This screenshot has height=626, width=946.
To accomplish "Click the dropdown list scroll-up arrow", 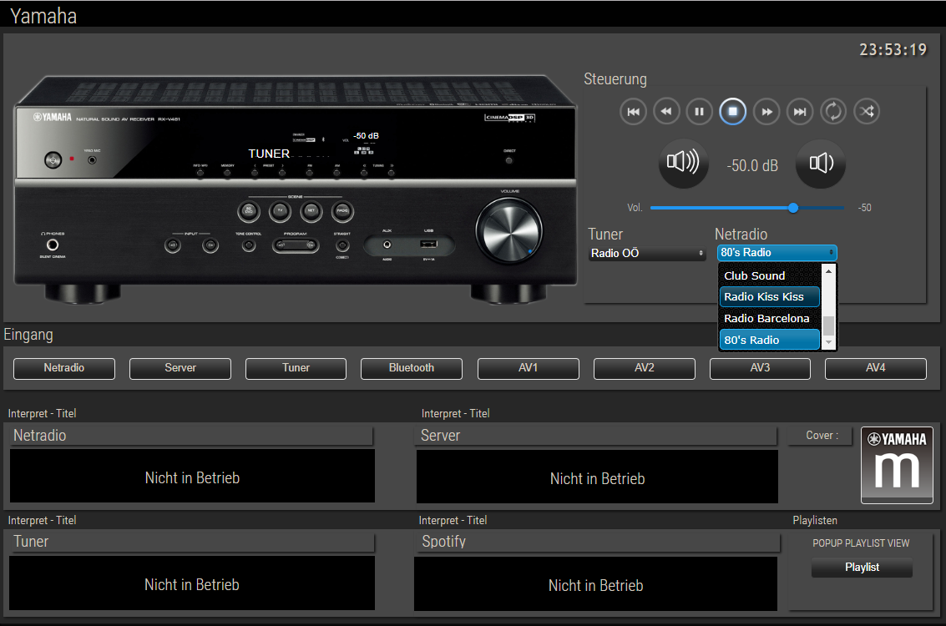I will [828, 271].
